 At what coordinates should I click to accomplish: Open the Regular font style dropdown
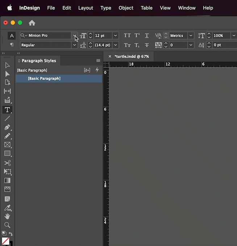tap(74, 45)
